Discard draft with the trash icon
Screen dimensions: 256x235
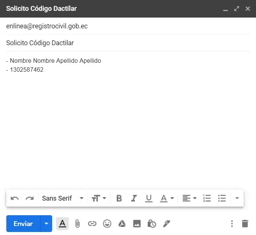click(245, 224)
